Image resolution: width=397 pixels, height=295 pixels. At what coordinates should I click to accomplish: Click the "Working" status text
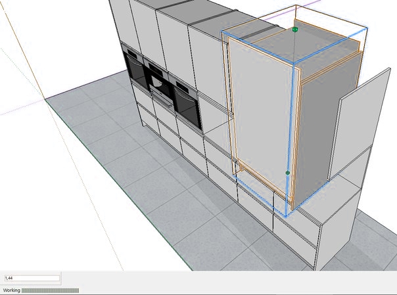12,290
